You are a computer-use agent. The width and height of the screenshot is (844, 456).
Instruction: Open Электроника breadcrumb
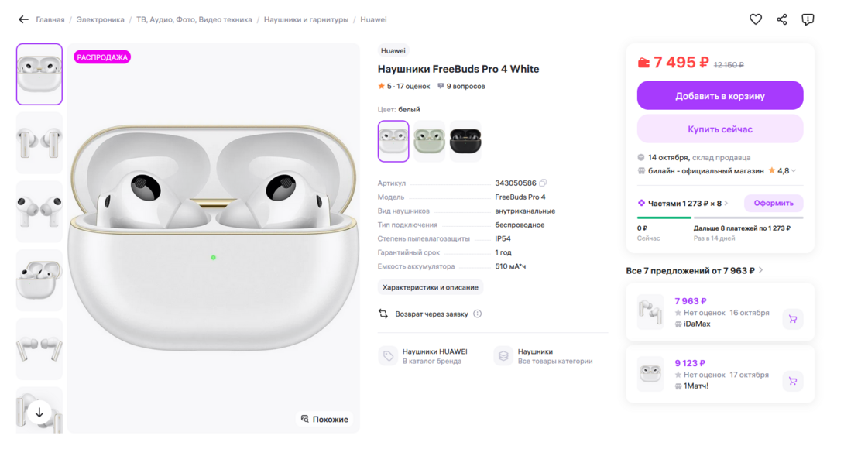pos(100,19)
